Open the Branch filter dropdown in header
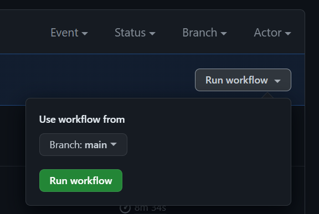 click(x=204, y=33)
